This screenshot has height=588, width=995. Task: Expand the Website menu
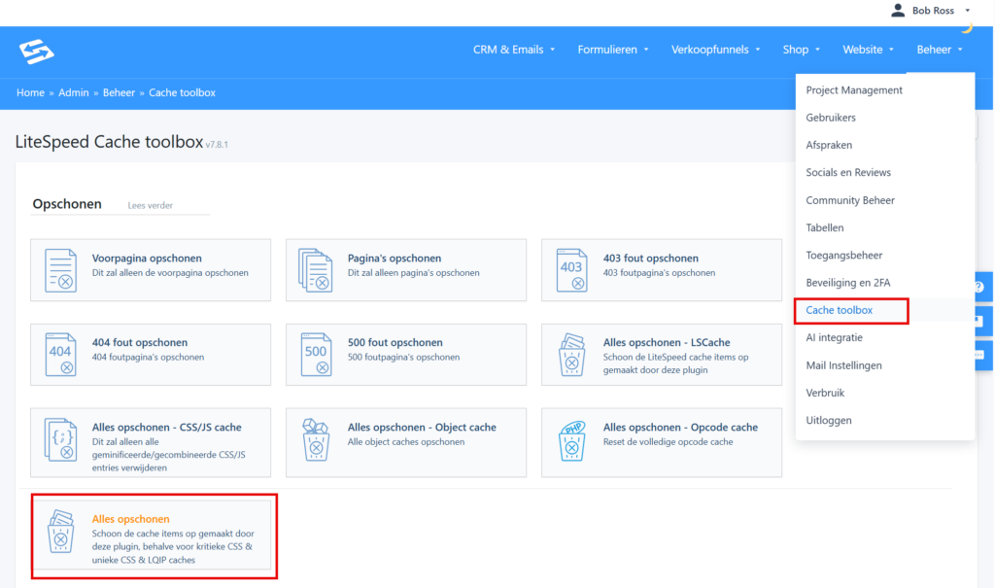coord(868,50)
